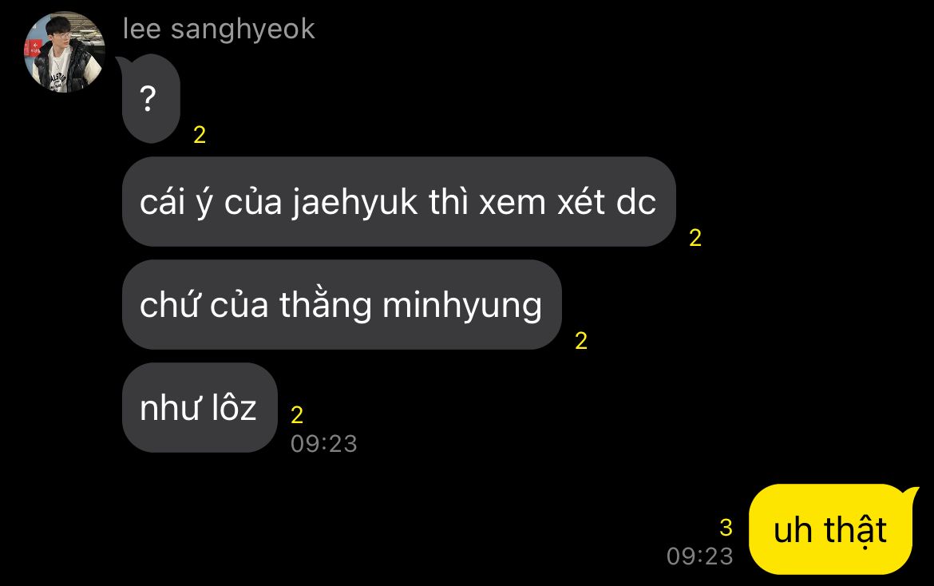This screenshot has height=586, width=934.
Task: Select the "?" message bubble
Action: 151,99
